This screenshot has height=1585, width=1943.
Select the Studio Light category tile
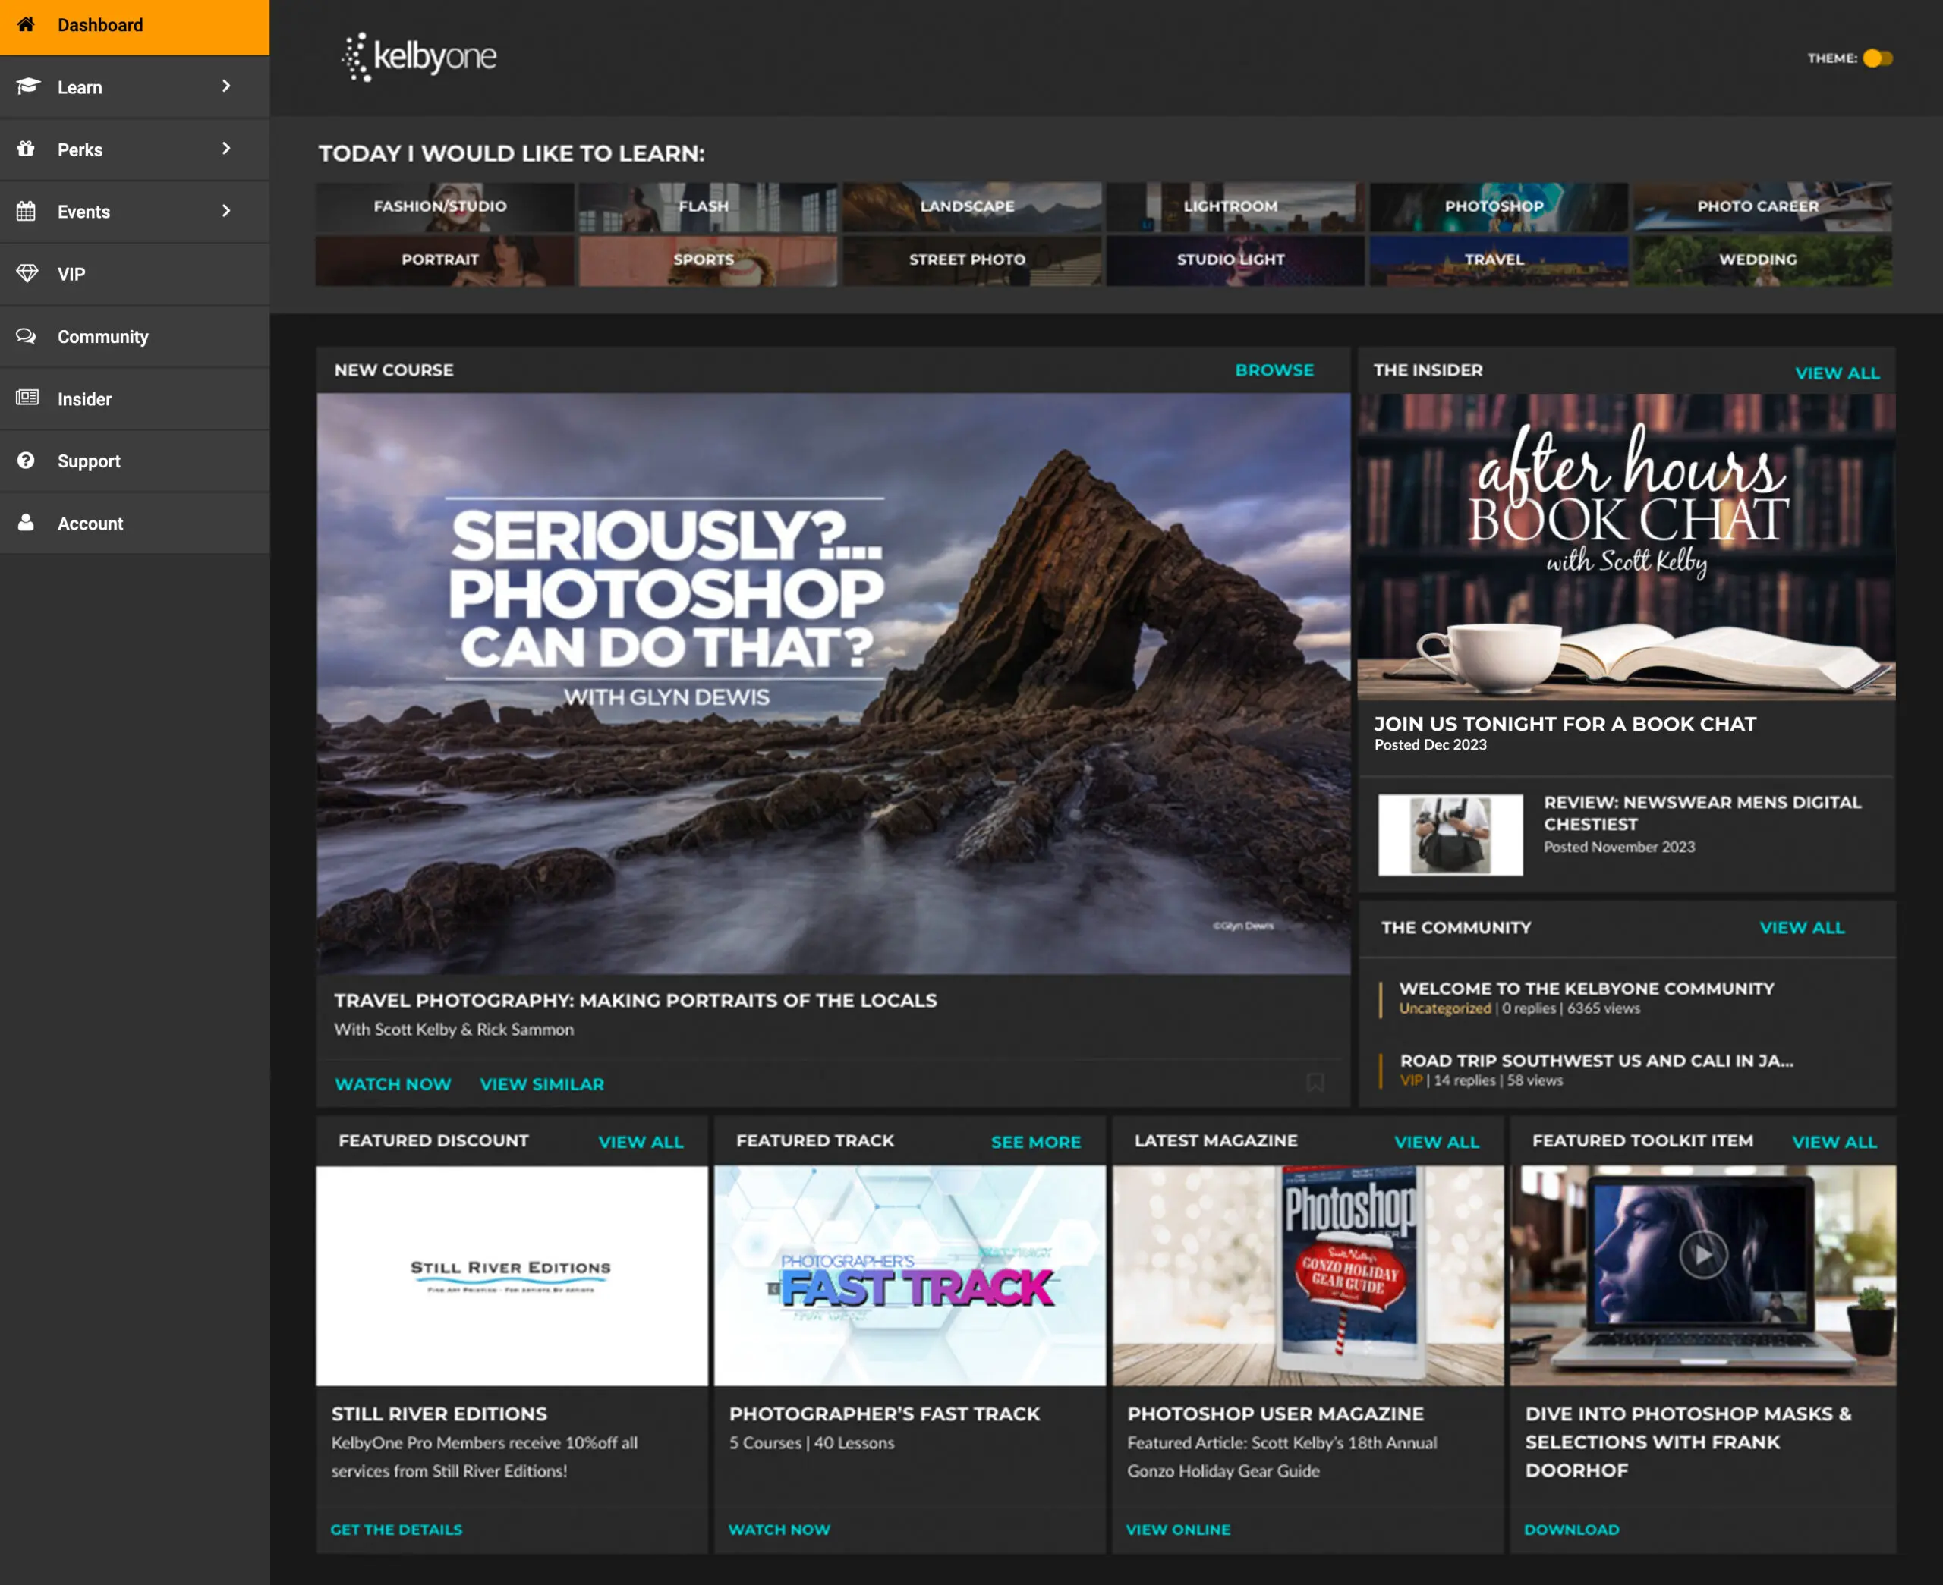coord(1236,261)
